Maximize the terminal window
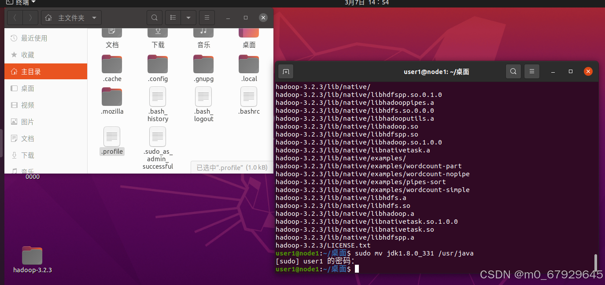605x285 pixels. click(x=571, y=71)
